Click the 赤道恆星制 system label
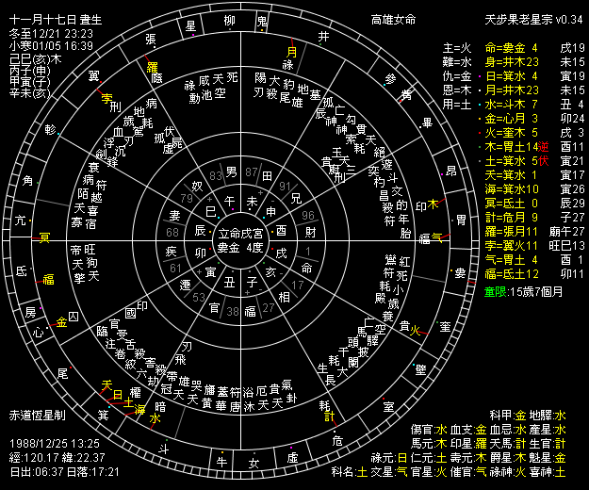The width and height of the screenshot is (589, 490). 38,415
